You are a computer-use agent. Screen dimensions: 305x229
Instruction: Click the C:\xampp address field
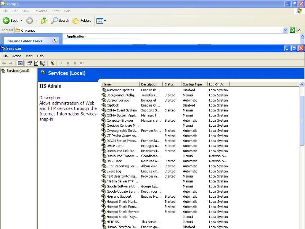coord(149,30)
